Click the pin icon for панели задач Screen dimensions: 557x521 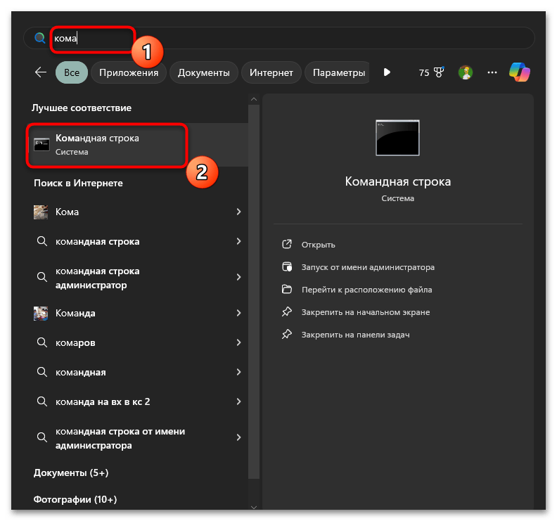coord(287,334)
